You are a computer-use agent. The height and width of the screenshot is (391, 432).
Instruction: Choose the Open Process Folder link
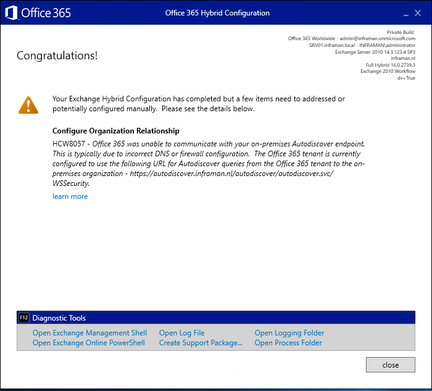coord(288,343)
